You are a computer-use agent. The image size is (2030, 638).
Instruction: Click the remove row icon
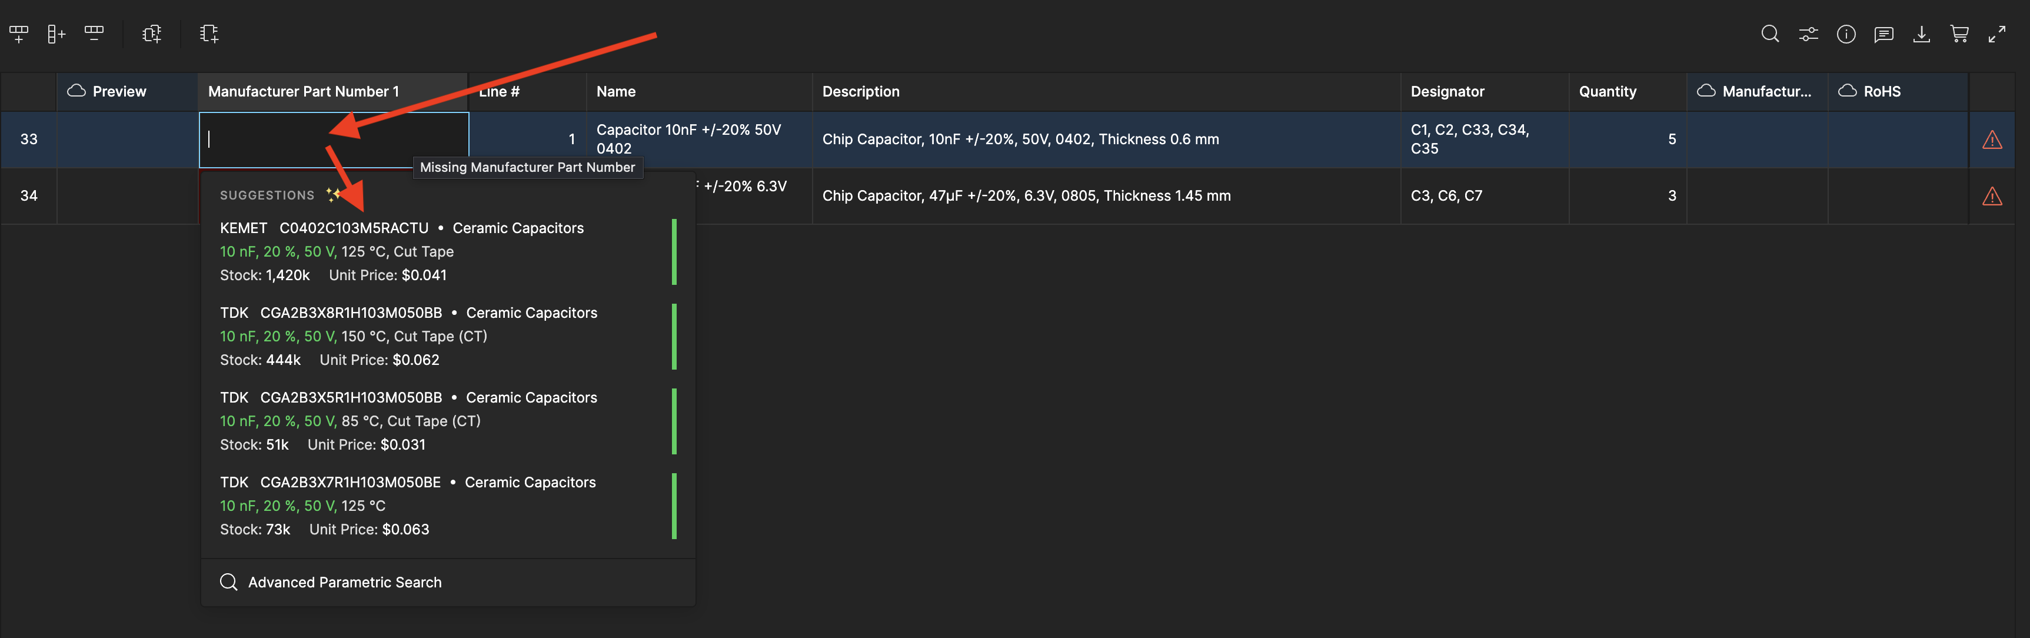[94, 34]
